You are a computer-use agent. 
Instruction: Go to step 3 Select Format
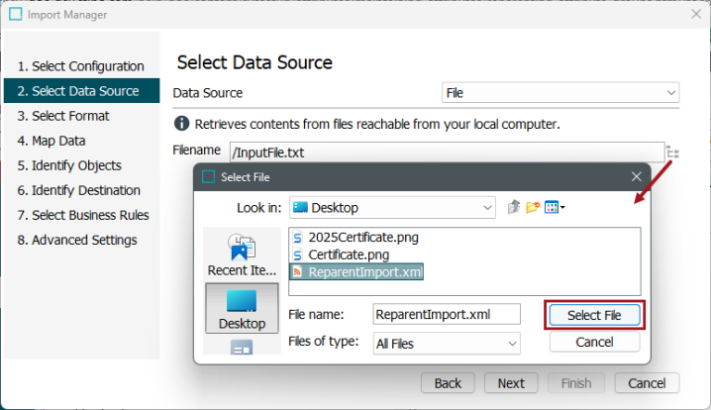click(63, 116)
